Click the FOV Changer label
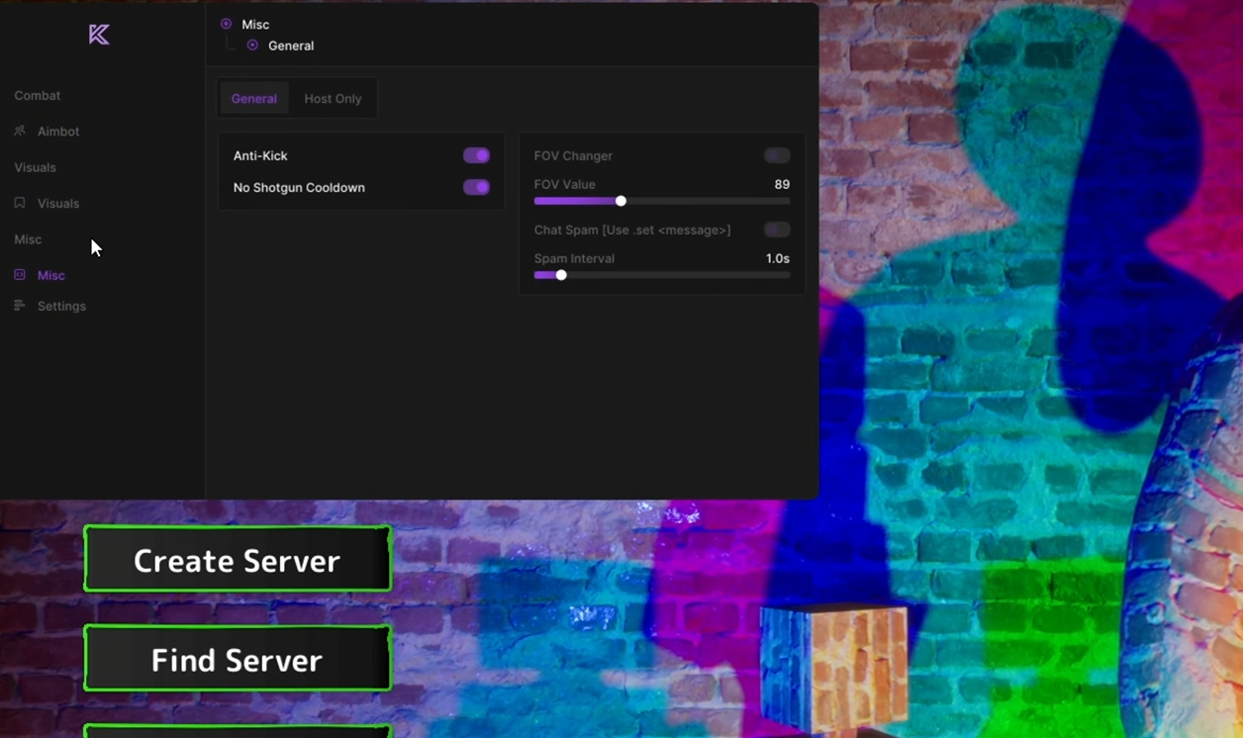This screenshot has height=738, width=1243. pos(573,155)
